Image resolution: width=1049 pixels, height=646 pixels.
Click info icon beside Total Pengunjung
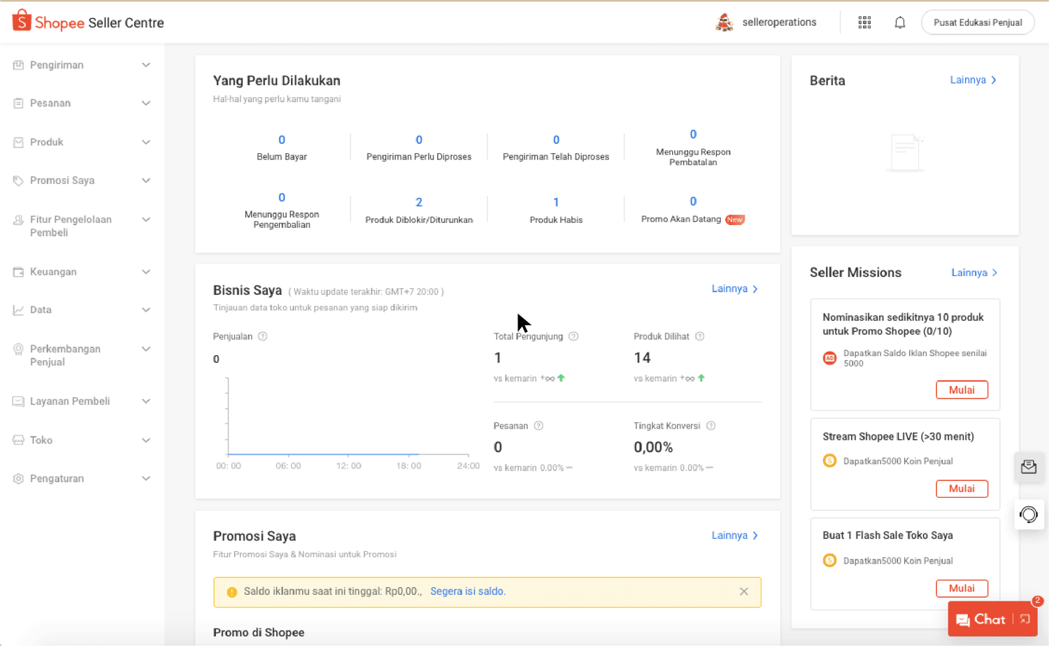pos(573,336)
